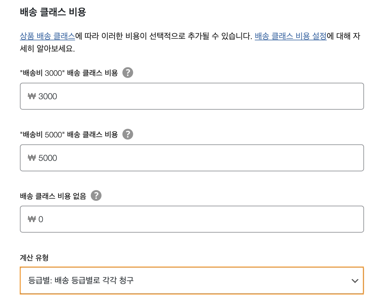Click the "배송비 3000" 배송 클래스 비용 label
Image resolution: width=382 pixels, height=303 pixels.
[69, 73]
